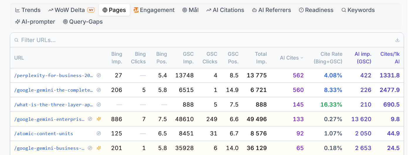The height and width of the screenshot is (155, 408).
Task: Click compass icon for google-gemini-enterpris row
Action: coord(90,119)
